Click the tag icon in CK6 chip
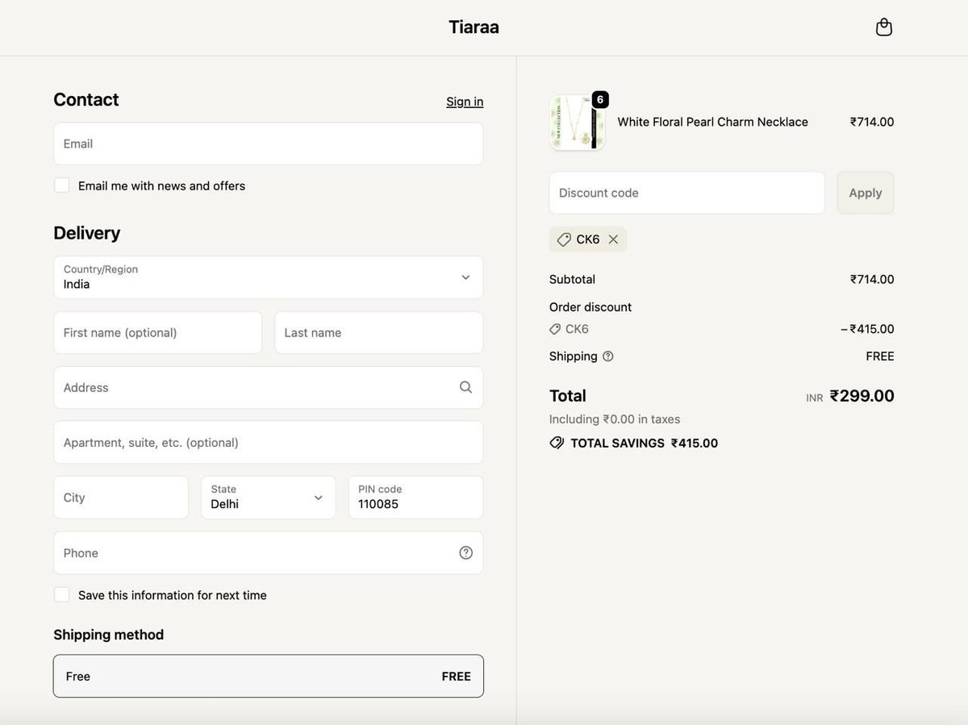 pyautogui.click(x=564, y=240)
